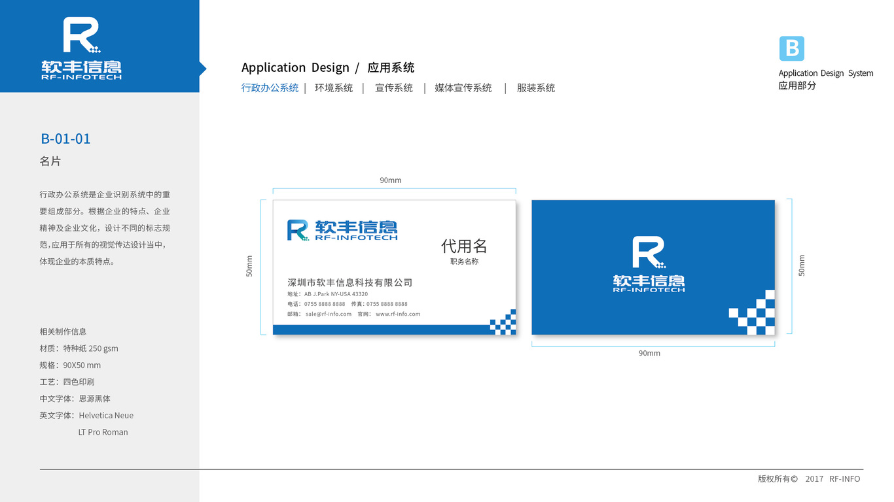
Task: Click the 软丰信息 wordmark on front card
Action: [x=356, y=231]
